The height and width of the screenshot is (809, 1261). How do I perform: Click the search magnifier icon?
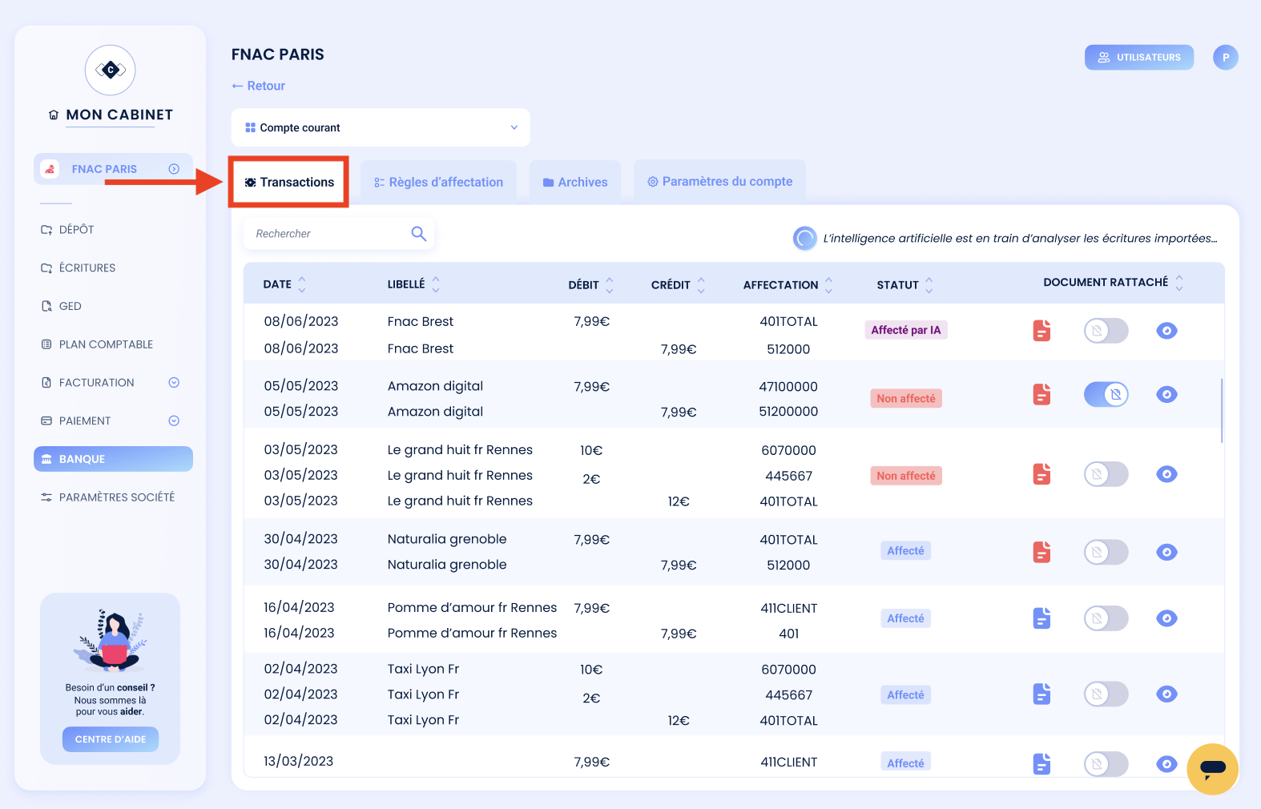(418, 233)
